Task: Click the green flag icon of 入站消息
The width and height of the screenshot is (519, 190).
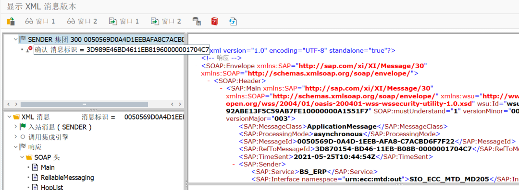Action: coord(23,127)
